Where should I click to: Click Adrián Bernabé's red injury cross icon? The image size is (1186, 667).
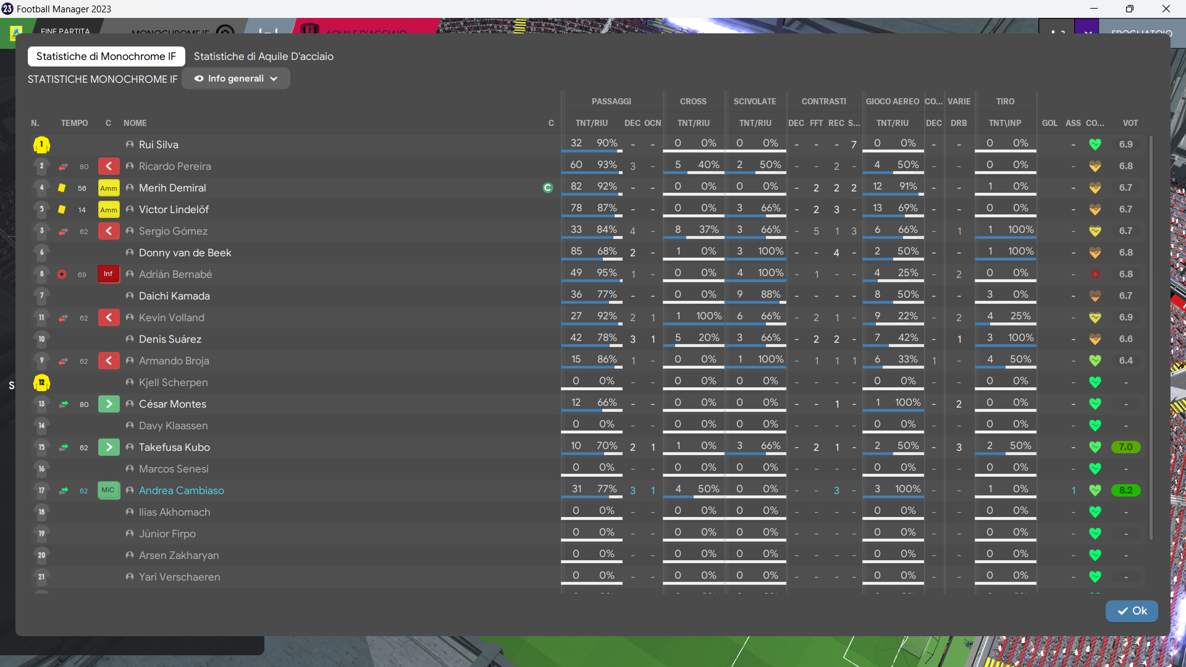[62, 274]
